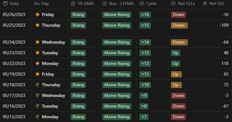Select the -64 Net H/L value
Image resolution: width=232 pixels, height=122 pixels.
[225, 42]
